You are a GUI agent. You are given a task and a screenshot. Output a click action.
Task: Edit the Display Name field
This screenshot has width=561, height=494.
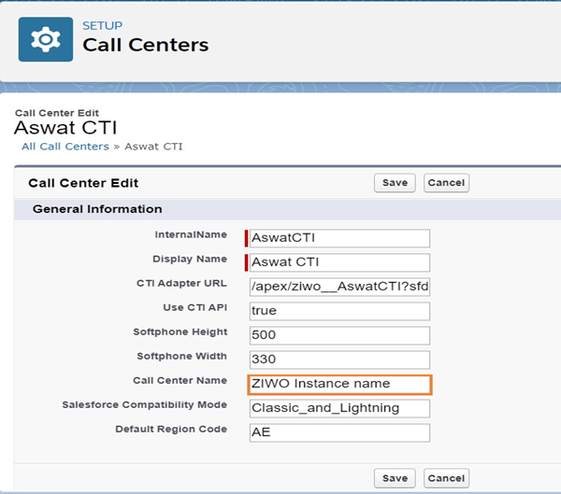click(339, 262)
